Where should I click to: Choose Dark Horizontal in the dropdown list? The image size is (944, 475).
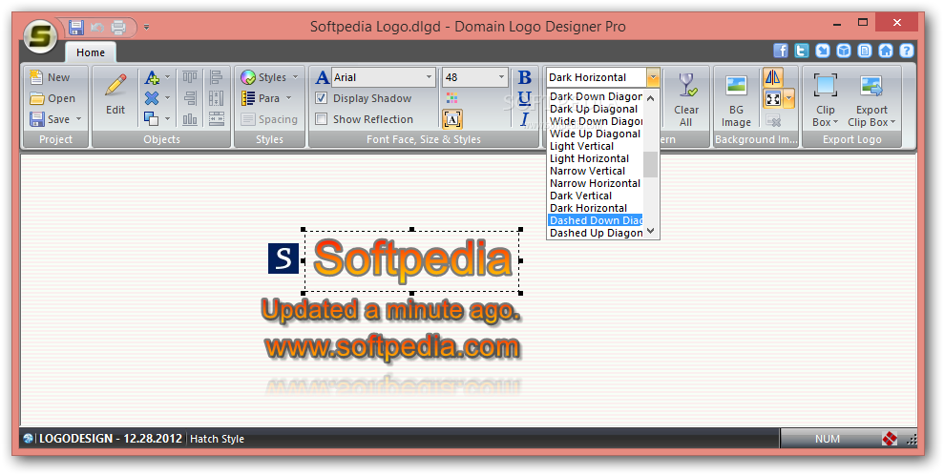(596, 208)
